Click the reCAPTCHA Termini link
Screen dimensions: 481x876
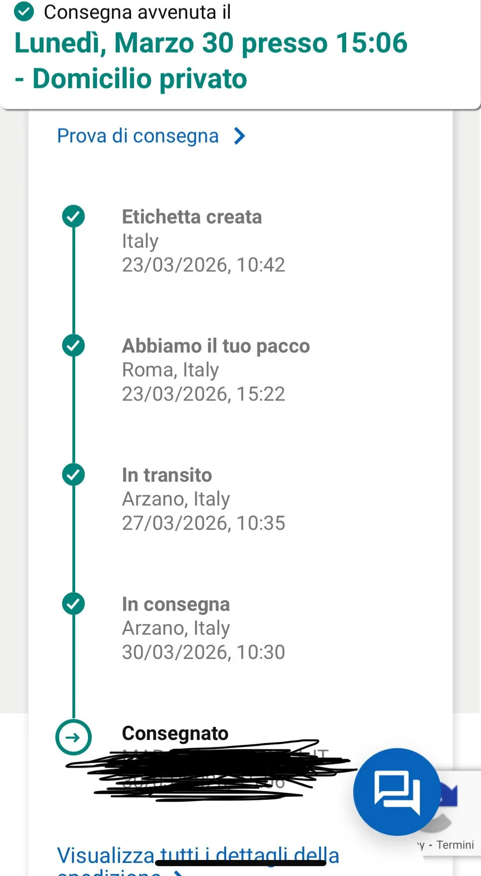click(x=455, y=845)
